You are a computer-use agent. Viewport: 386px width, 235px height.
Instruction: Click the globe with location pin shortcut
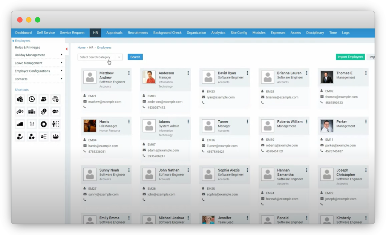[x=55, y=99]
